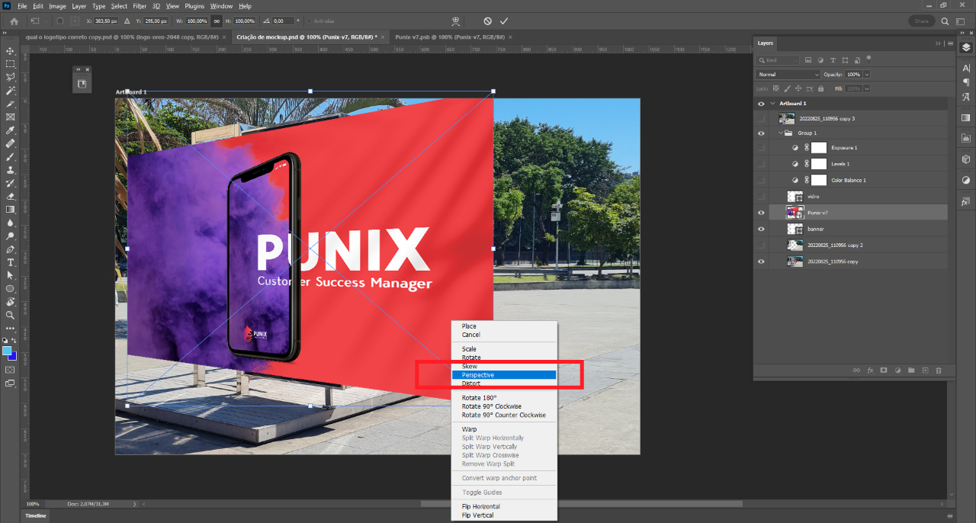Hide Group 1 with its eye icon
The height and width of the screenshot is (523, 976).
coord(761,133)
